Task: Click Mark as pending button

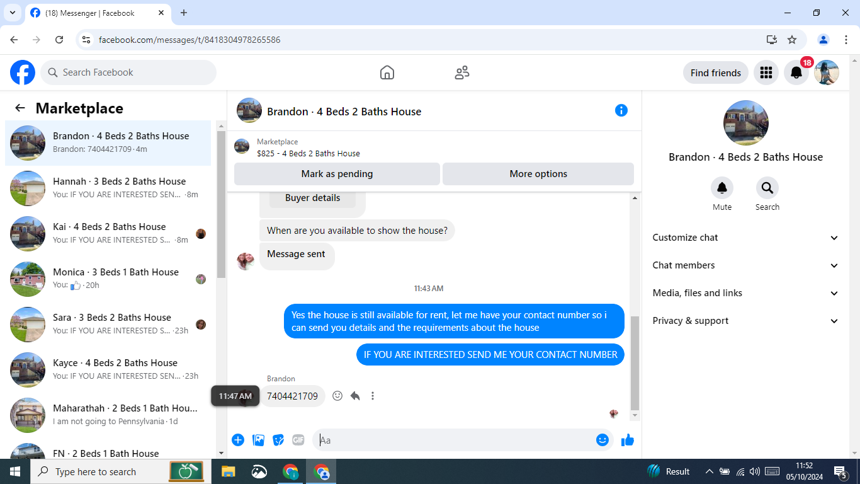Action: tap(337, 174)
